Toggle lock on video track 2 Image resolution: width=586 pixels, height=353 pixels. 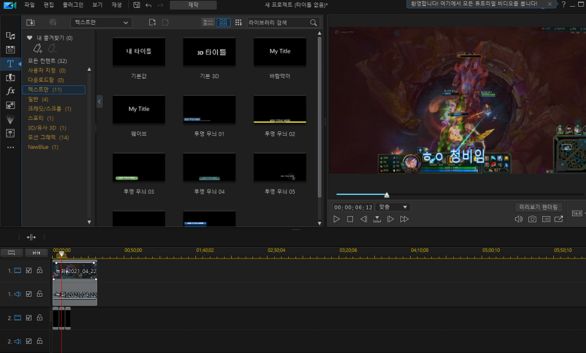point(39,317)
